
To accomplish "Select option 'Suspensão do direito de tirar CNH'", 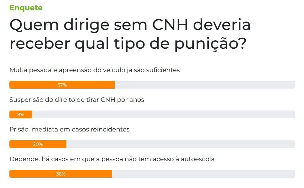I will tap(77, 100).
